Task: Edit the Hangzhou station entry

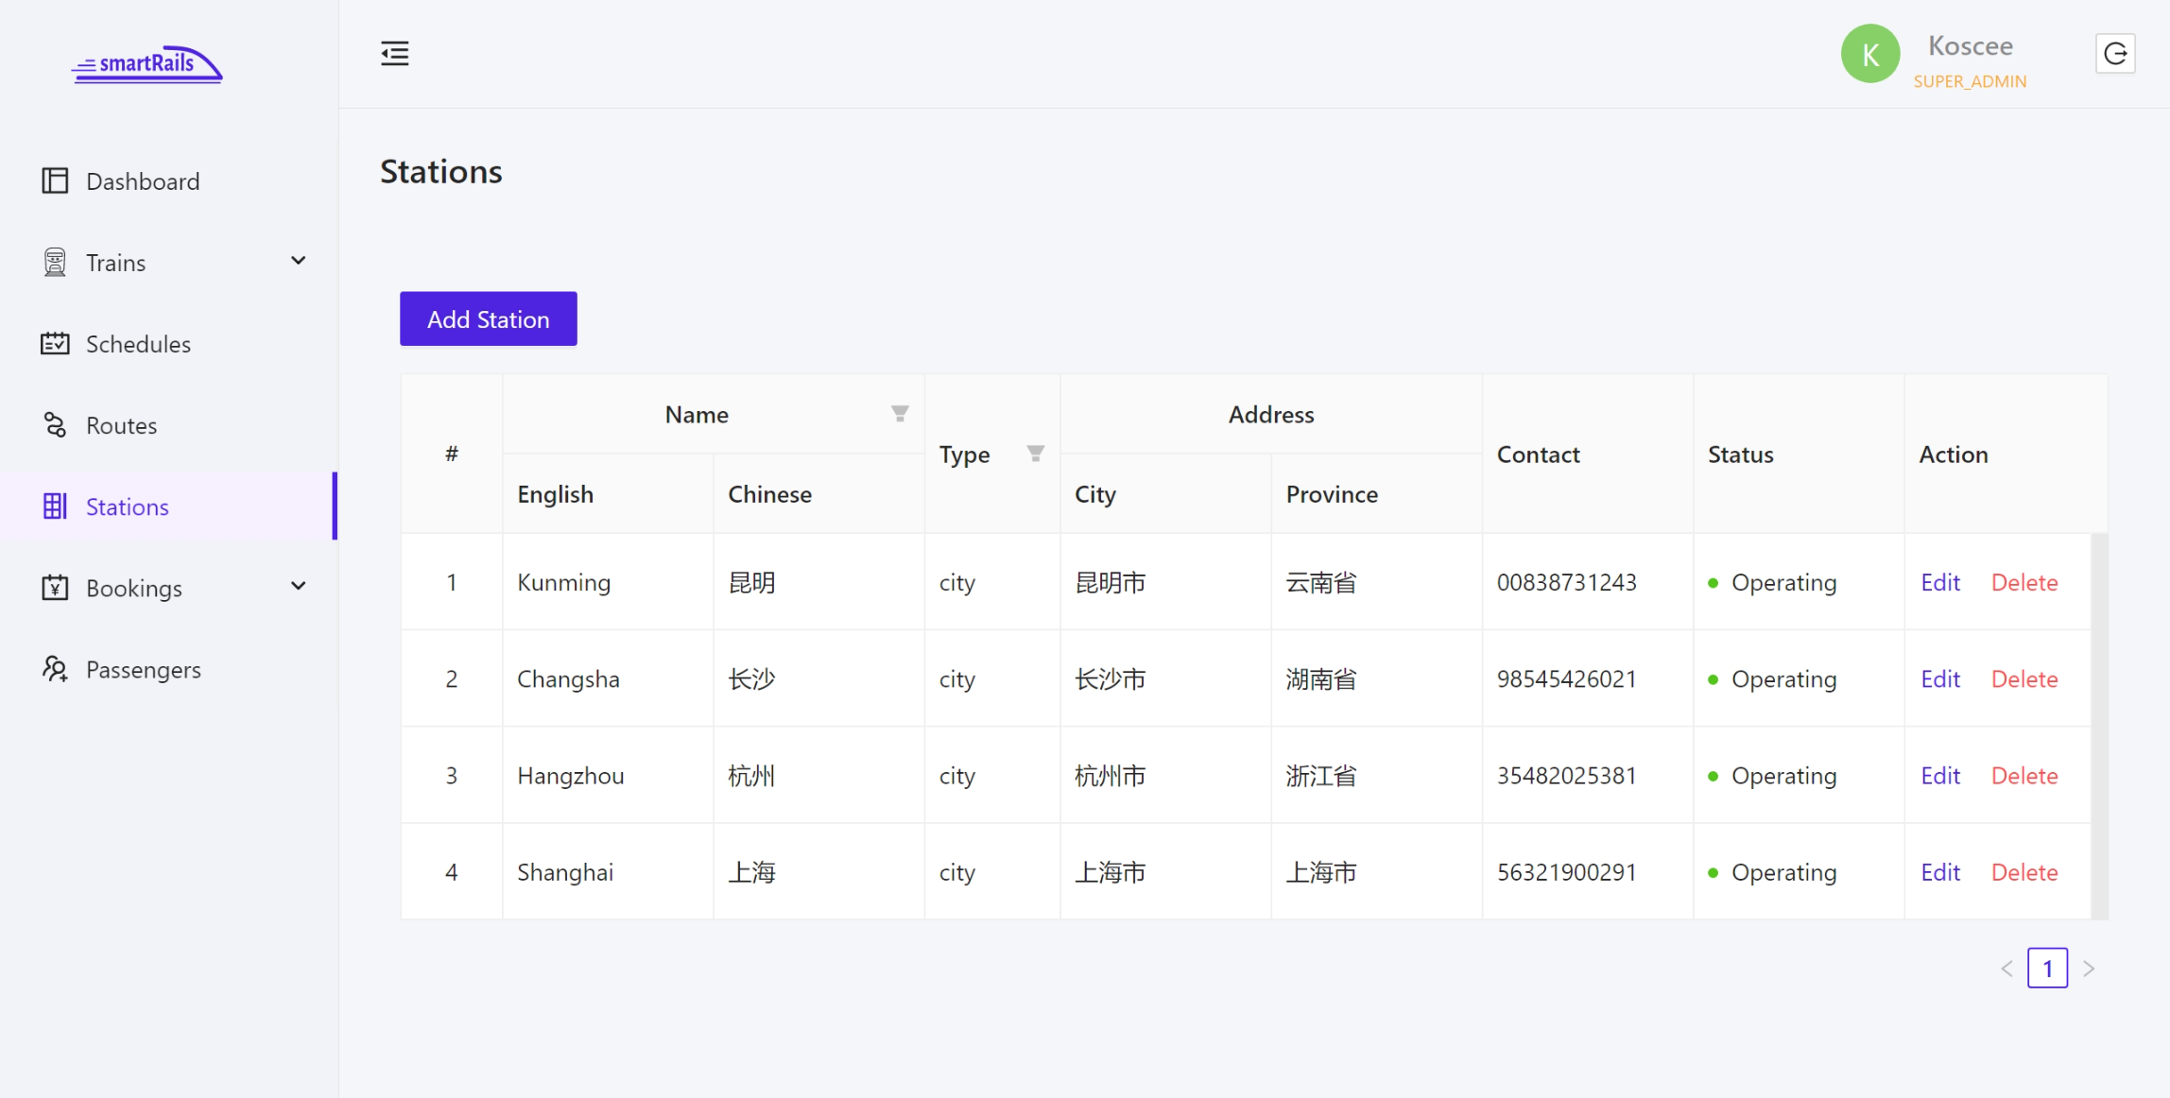Action: pos(1939,775)
